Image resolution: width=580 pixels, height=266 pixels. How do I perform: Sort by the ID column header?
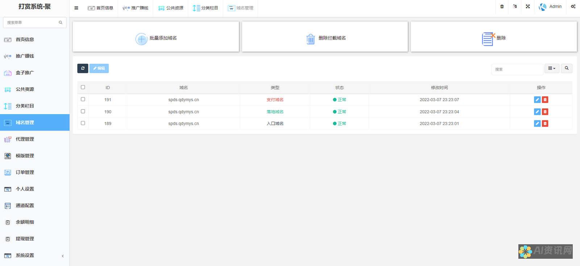coord(108,88)
